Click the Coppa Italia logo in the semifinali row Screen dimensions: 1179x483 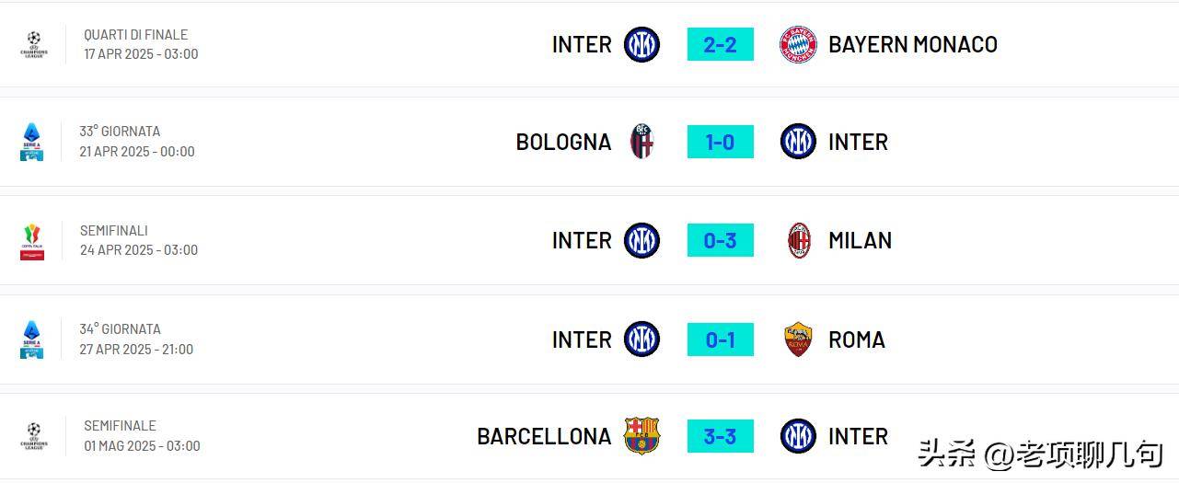[x=32, y=241]
